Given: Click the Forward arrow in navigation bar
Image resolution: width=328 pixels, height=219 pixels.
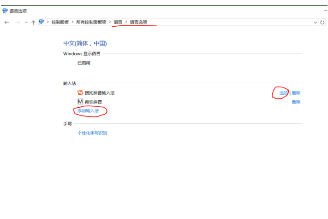Looking at the screenshot, I should (x=17, y=22).
